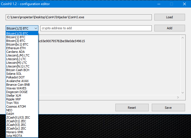Screen dimensions: 191x138
Task: Select Ripple XRP option
Action: 22,99
